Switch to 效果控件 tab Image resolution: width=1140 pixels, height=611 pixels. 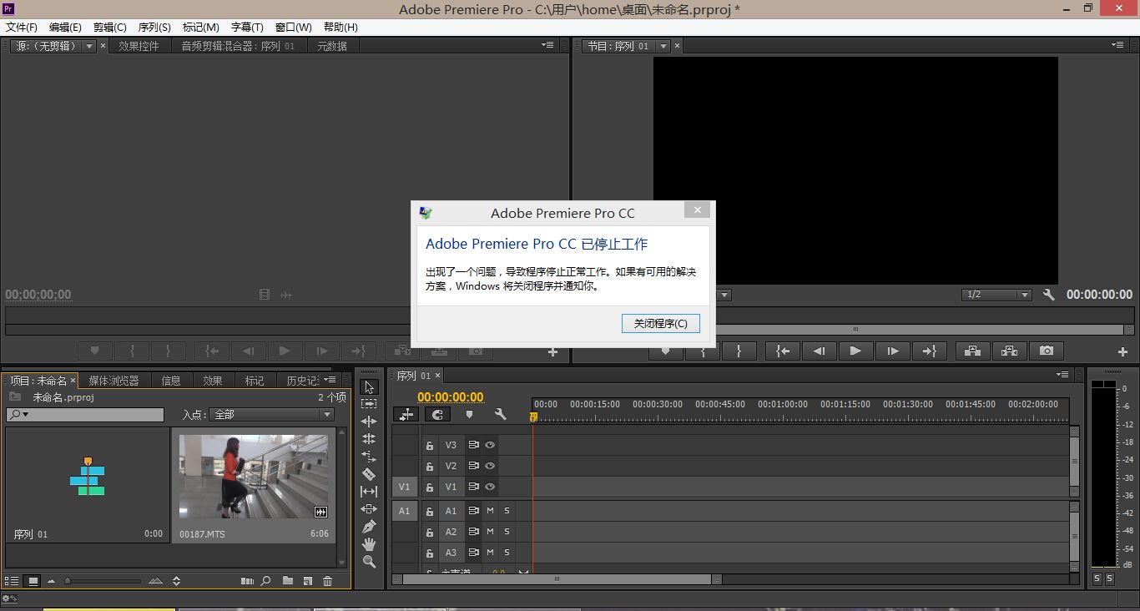[139, 47]
